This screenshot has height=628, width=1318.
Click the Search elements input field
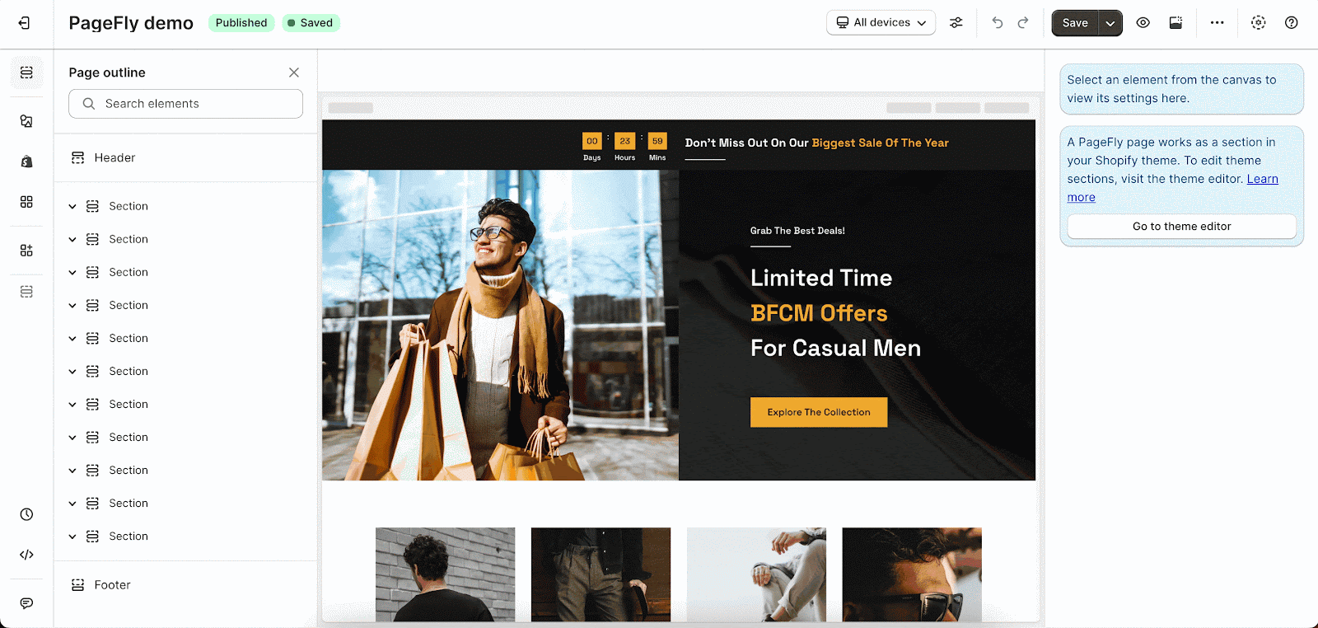[185, 104]
